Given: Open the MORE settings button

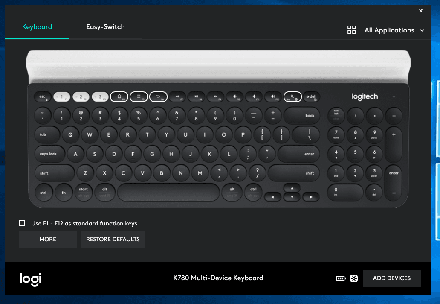Looking at the screenshot, I should (x=48, y=240).
